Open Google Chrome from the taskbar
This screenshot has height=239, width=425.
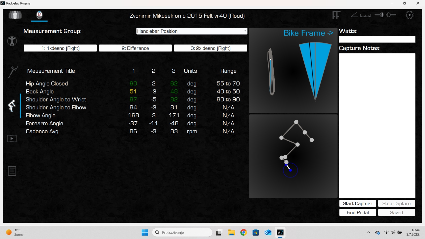point(244,233)
